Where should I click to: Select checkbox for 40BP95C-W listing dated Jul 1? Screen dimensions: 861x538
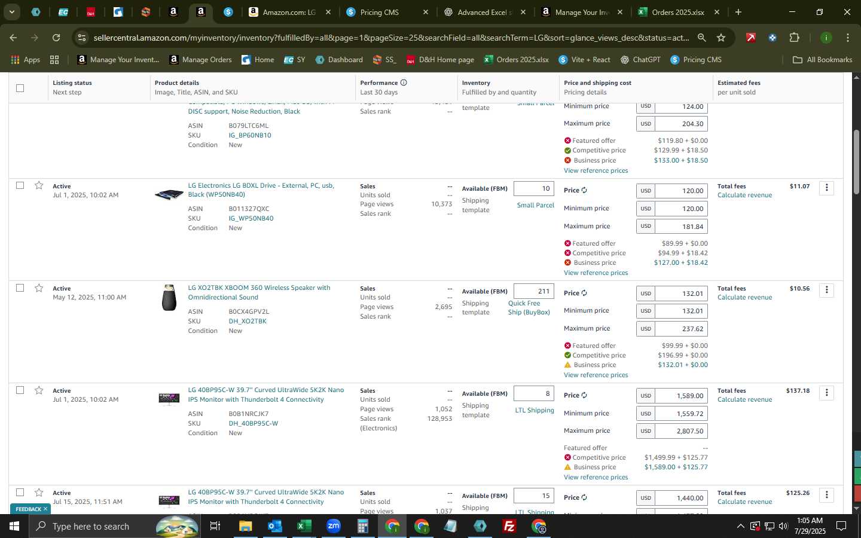coord(20,390)
